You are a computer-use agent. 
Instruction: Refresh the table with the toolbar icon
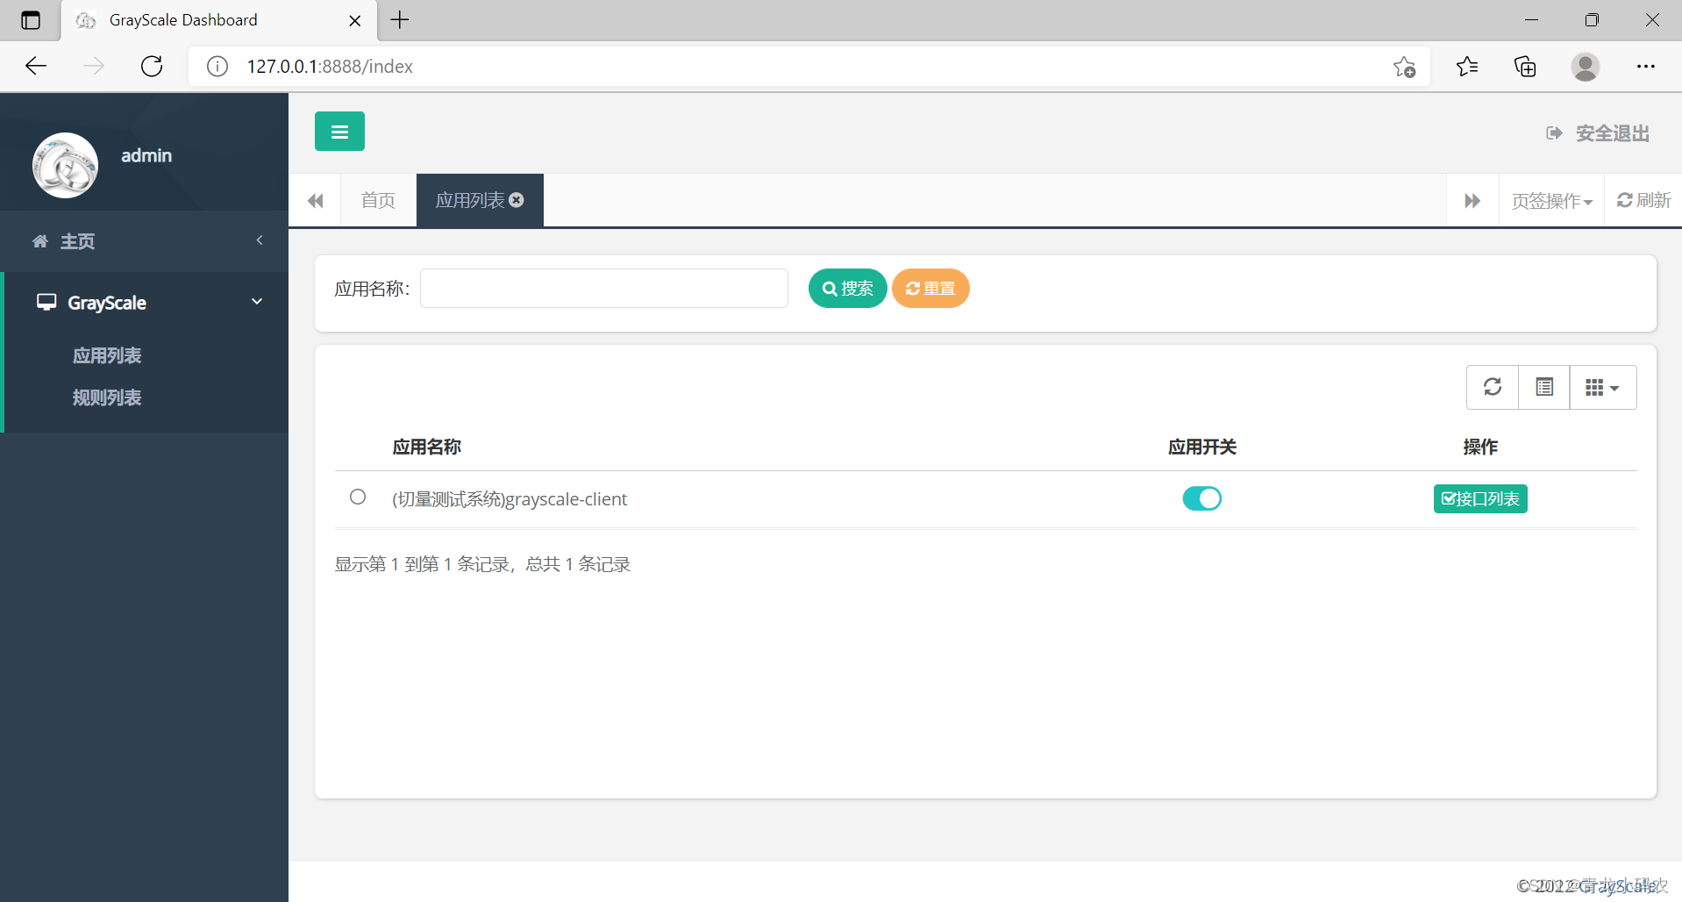coord(1493,387)
